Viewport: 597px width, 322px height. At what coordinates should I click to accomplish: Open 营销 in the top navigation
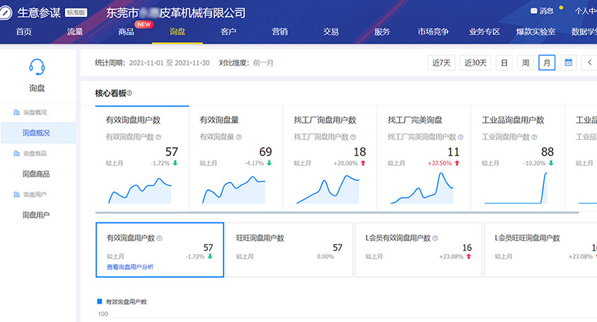pos(280,32)
